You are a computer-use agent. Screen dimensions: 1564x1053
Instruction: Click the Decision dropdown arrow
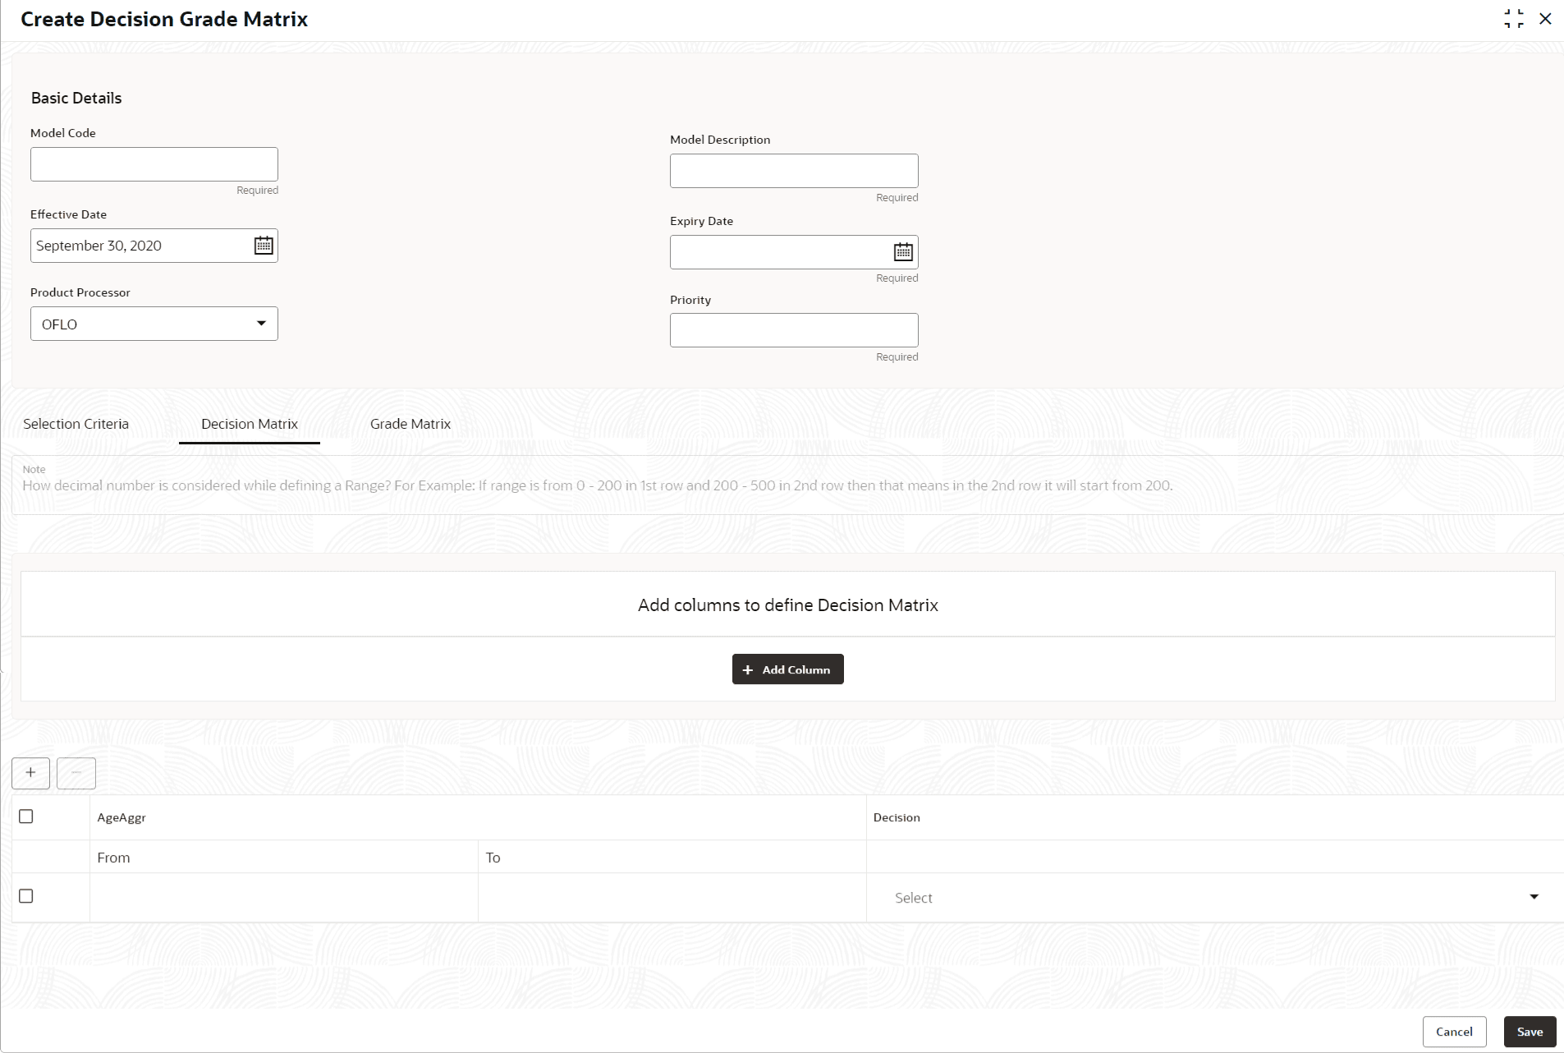[x=1534, y=897]
